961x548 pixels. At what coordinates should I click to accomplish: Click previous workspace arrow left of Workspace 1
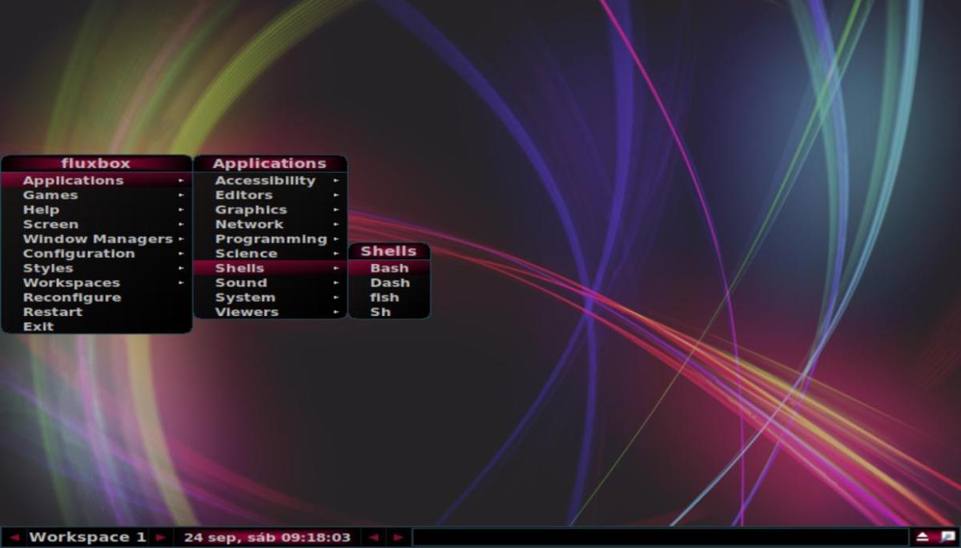[x=14, y=538]
